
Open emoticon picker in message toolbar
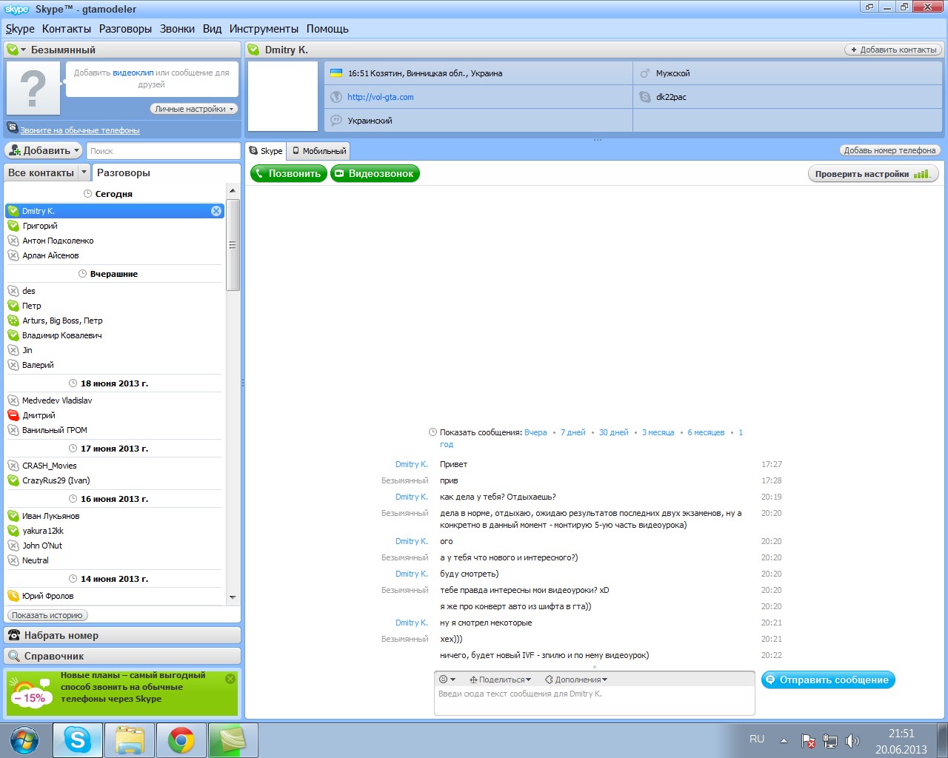[x=447, y=680]
